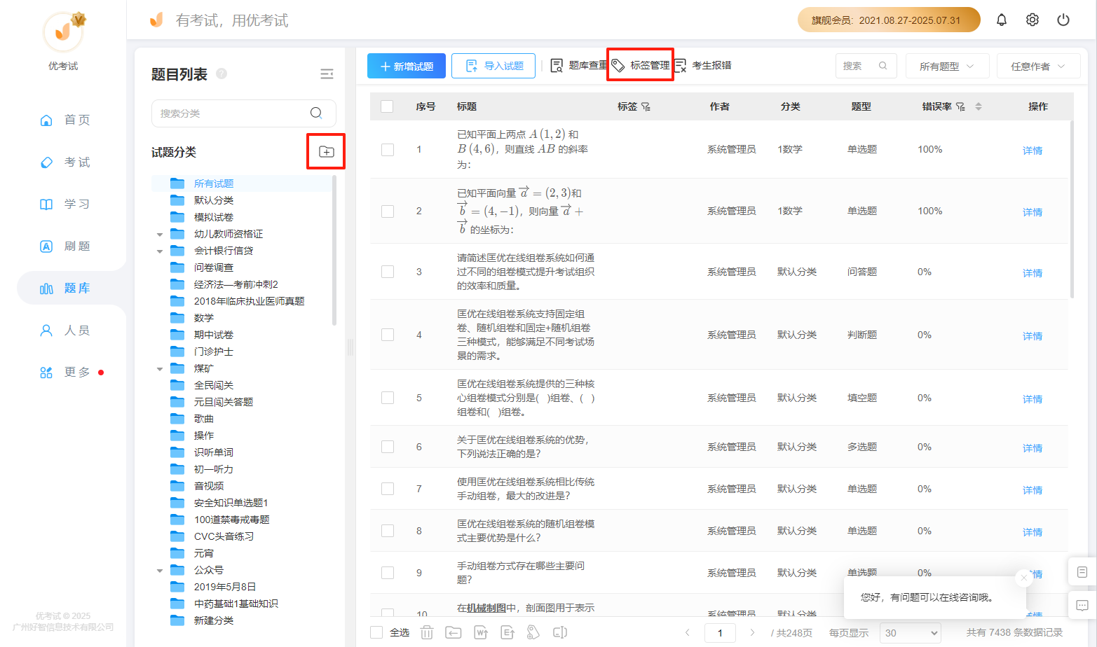Open 详情 link for question 6

[x=1033, y=448]
